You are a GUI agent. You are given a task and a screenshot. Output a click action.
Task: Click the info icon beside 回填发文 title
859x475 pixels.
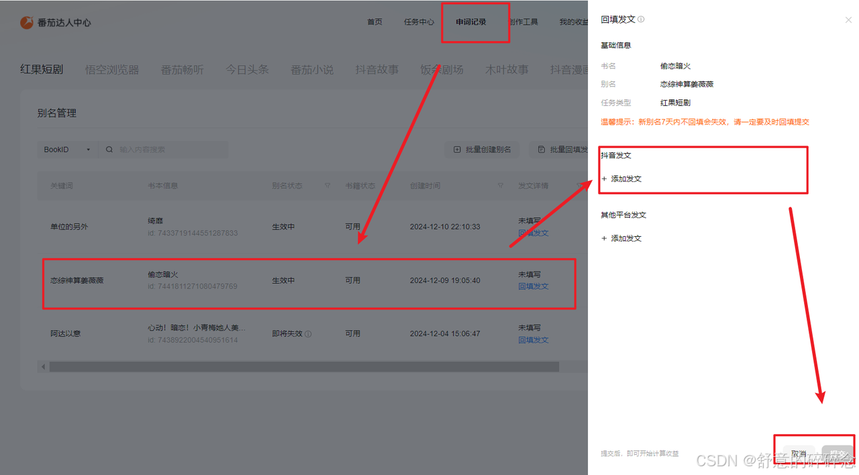pos(641,19)
